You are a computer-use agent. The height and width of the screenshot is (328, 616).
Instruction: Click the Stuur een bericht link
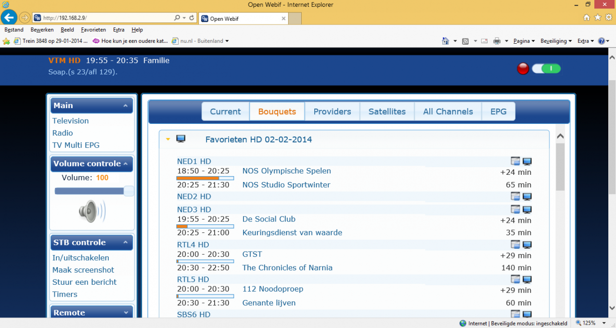click(85, 282)
